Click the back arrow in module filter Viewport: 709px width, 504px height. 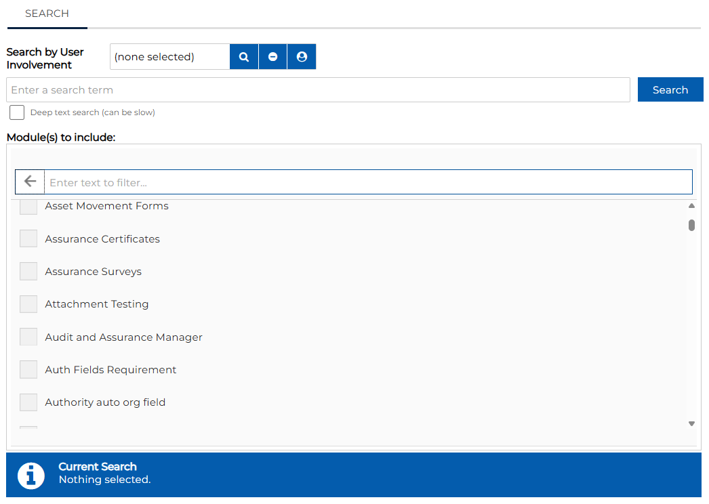point(30,182)
